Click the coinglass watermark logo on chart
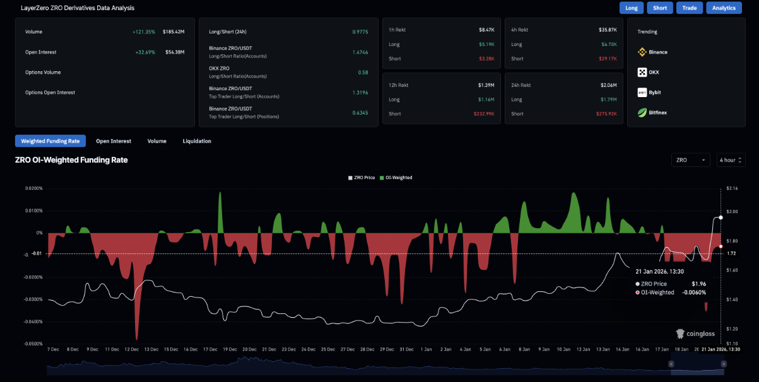Image resolution: width=759 pixels, height=382 pixels. [x=680, y=333]
